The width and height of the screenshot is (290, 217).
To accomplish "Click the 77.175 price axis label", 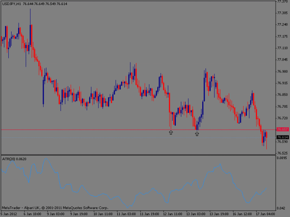I will pos(283,36).
